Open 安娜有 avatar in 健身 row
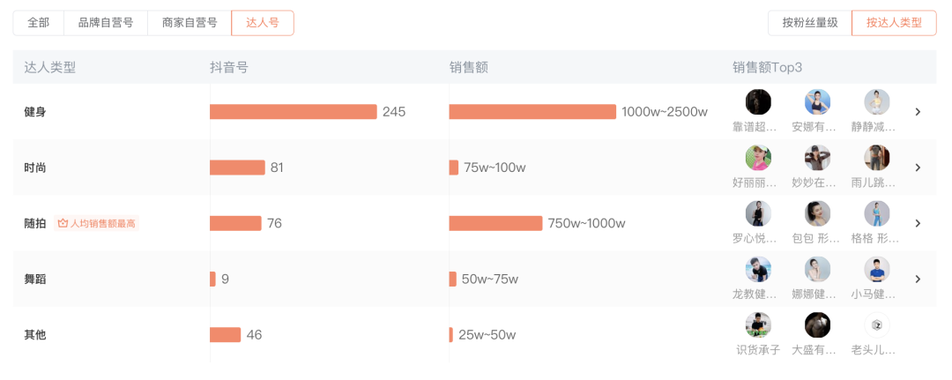The height and width of the screenshot is (380, 952). click(817, 102)
